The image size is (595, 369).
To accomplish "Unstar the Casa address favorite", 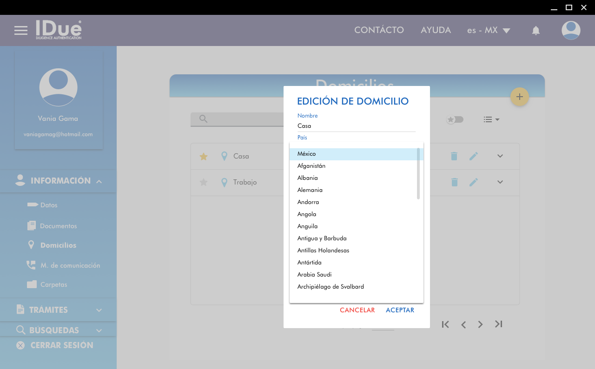I will pyautogui.click(x=203, y=157).
